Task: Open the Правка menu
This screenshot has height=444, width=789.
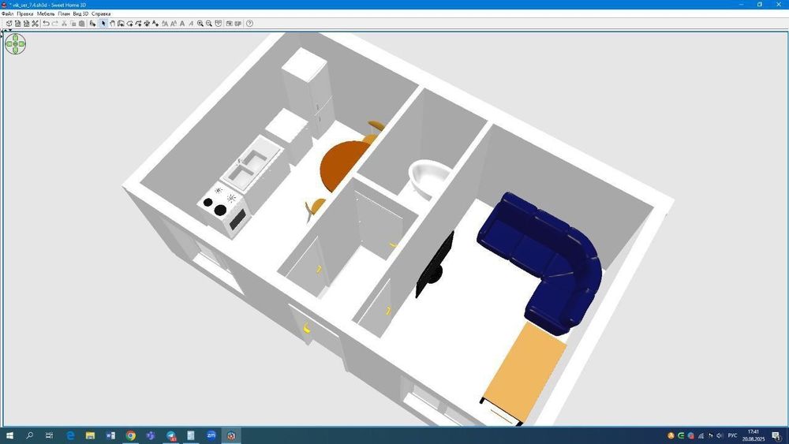Action: point(25,13)
